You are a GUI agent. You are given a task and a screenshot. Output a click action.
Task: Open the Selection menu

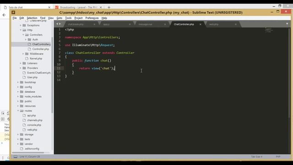tap(32, 18)
